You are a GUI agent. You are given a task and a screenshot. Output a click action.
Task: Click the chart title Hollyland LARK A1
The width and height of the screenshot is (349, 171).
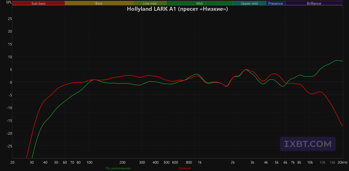pos(177,9)
